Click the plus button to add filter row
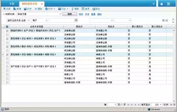This screenshot has height=112, width=177. pos(163,20)
